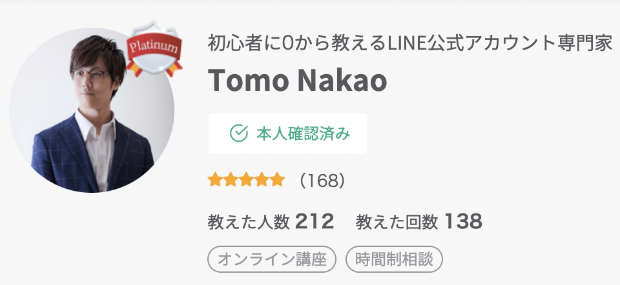Click the 本人確認済み verified label
The height and width of the screenshot is (285, 620).
304,134
